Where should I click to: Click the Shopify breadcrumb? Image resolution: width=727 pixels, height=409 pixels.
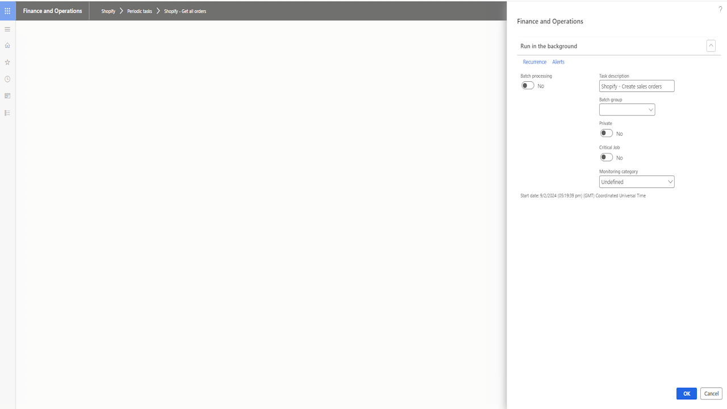(x=108, y=11)
